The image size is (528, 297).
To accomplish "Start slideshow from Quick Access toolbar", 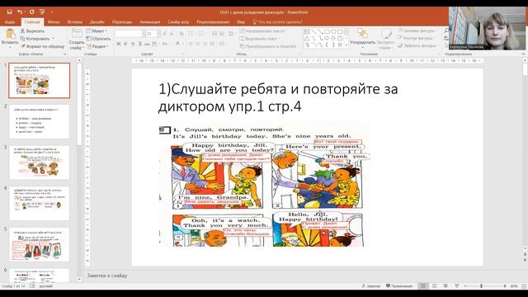I will tap(42, 12).
